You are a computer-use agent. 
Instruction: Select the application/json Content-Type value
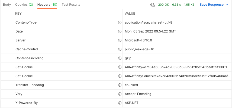pos(149,23)
